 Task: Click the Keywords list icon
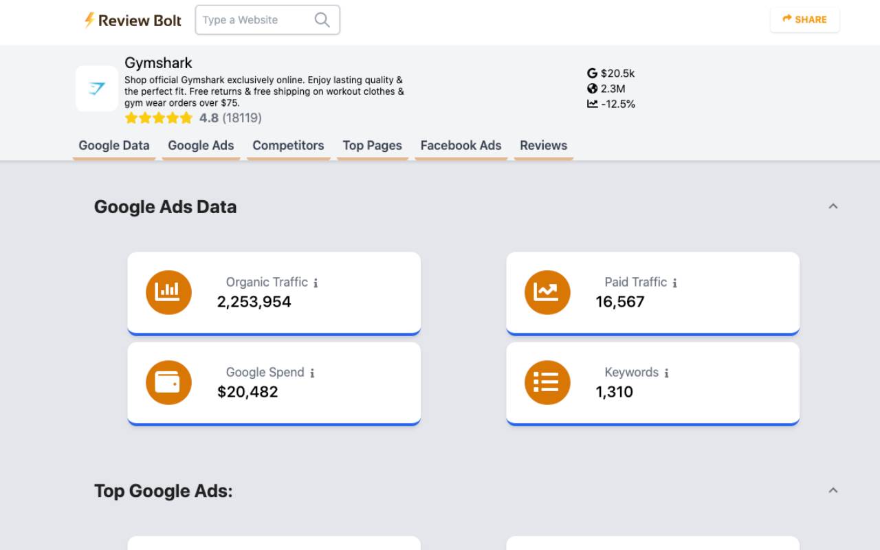coord(547,382)
